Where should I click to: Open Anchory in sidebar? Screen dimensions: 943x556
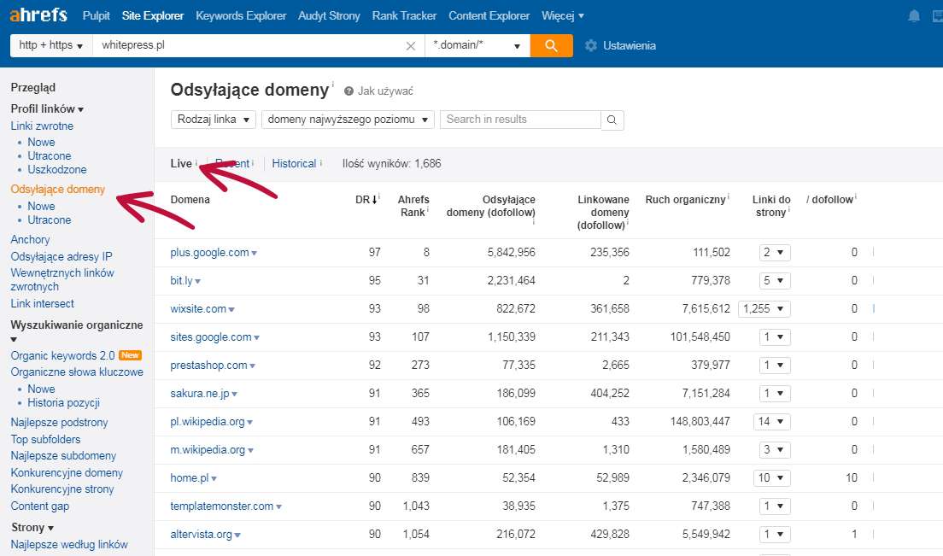click(30, 240)
